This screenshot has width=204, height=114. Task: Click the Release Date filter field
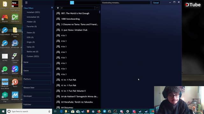37,91
